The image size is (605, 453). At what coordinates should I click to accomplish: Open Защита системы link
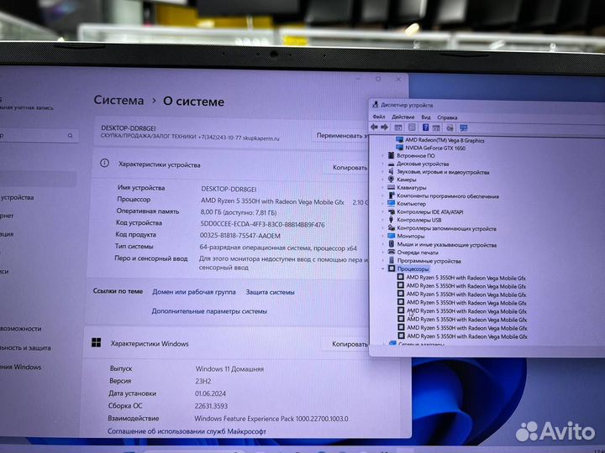(270, 293)
